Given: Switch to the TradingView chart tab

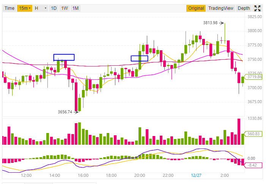Looking at the screenshot, I should (x=220, y=8).
